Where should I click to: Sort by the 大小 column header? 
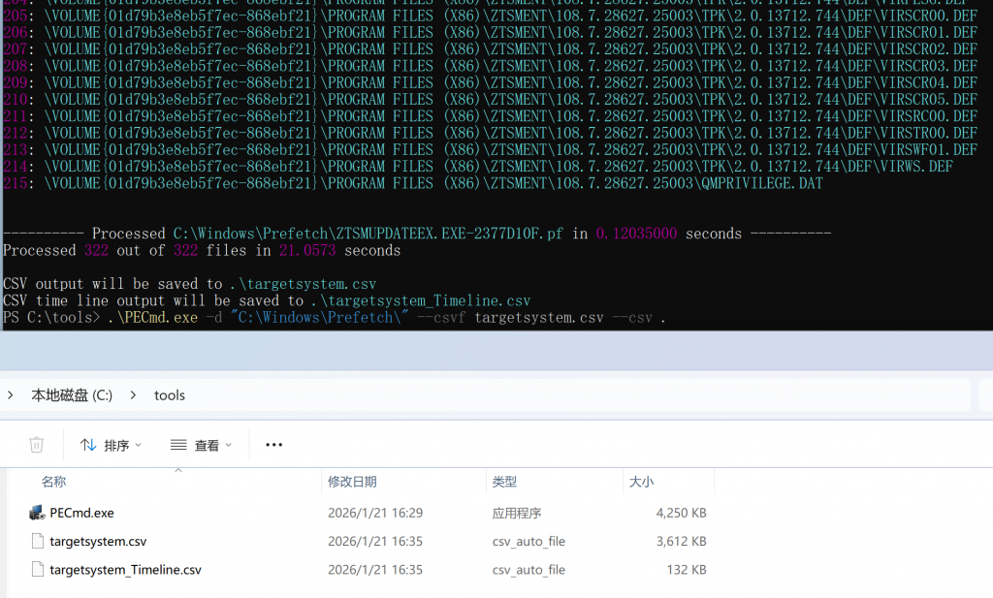coord(641,482)
